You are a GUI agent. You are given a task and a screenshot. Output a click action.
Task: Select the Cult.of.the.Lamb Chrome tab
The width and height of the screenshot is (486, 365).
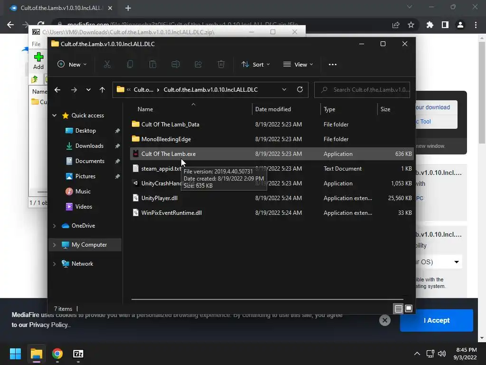[x=61, y=8]
